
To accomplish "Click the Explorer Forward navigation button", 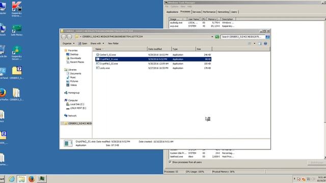I will [x=69, y=37].
